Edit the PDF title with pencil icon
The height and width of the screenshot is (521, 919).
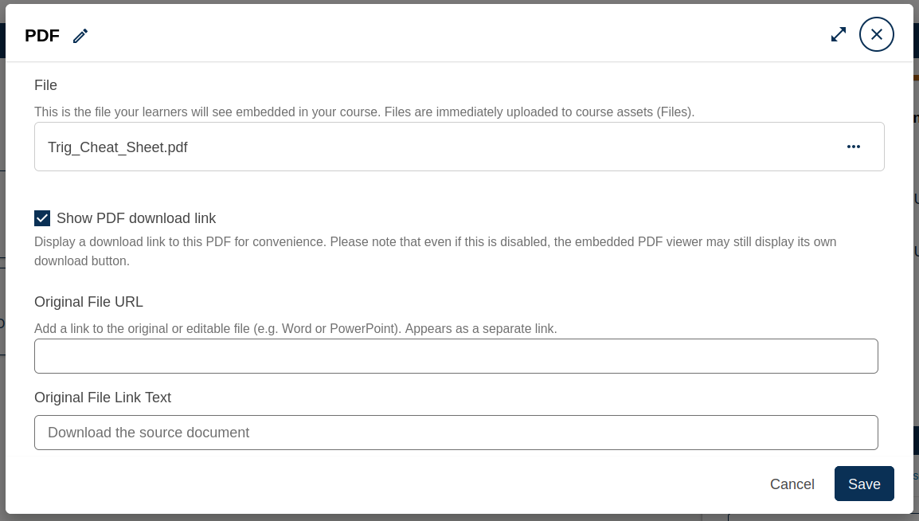[x=80, y=36]
